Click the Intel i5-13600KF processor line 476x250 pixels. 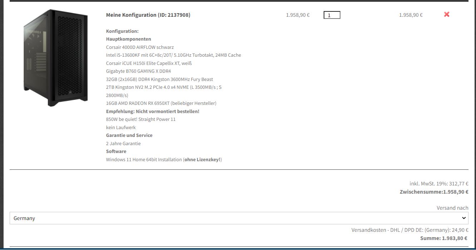[173, 55]
